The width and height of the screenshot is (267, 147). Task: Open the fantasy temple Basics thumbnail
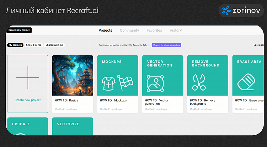click(73, 75)
